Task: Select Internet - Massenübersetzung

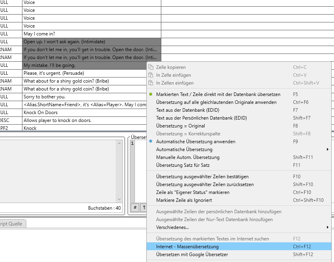Action: pos(187,247)
